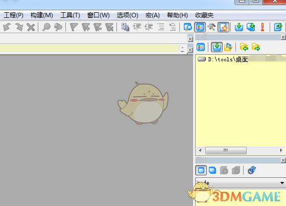
Task: Close the yellow input bar with its X
Action: pos(190,50)
